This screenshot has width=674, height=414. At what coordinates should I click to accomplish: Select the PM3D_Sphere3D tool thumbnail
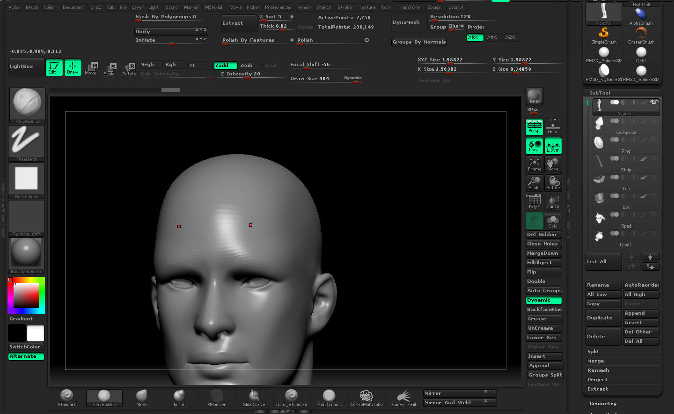coord(604,55)
